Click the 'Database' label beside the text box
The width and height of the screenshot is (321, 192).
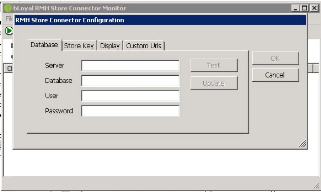pyautogui.click(x=59, y=81)
